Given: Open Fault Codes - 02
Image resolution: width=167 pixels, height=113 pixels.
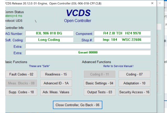Looking at the screenshot, I should pos(21,74).
